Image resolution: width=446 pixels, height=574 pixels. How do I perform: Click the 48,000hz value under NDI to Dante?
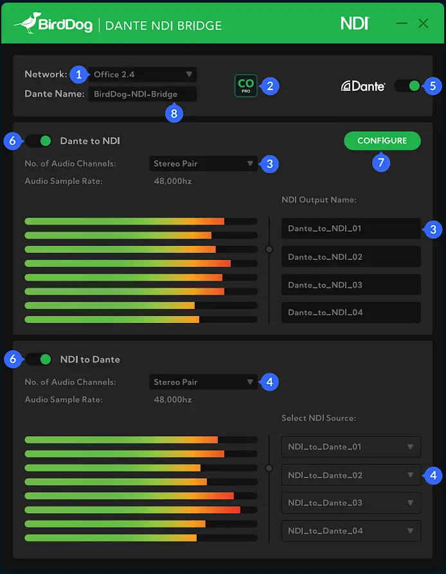[x=172, y=400]
